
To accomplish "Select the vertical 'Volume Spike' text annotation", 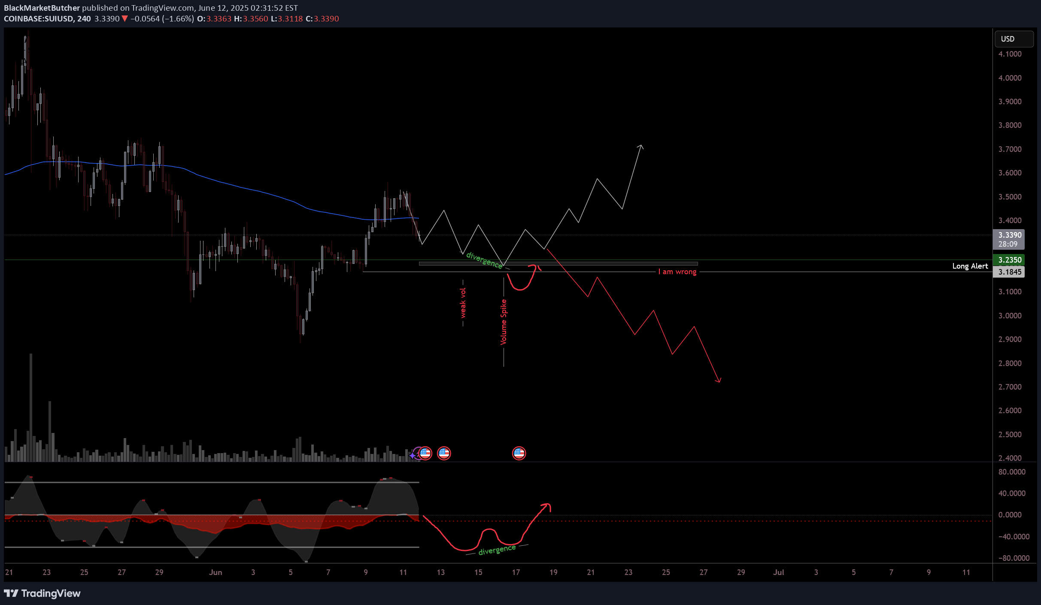I will coord(504,322).
